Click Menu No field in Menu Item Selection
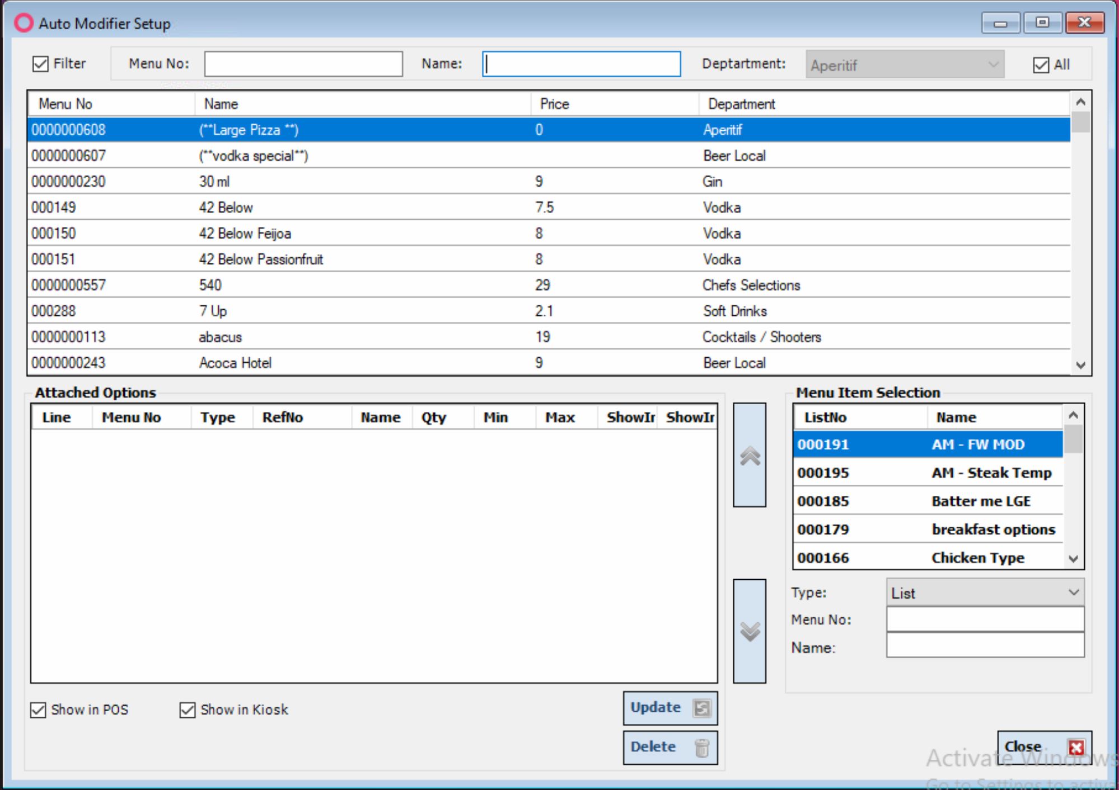The width and height of the screenshot is (1119, 790). 985,619
